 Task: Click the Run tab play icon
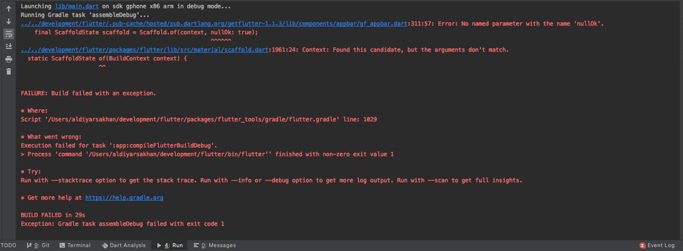[x=159, y=245]
